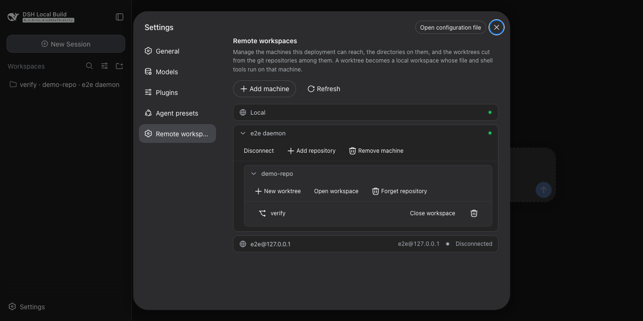Close the Settings dialog
The image size is (643, 321).
pos(497,27)
